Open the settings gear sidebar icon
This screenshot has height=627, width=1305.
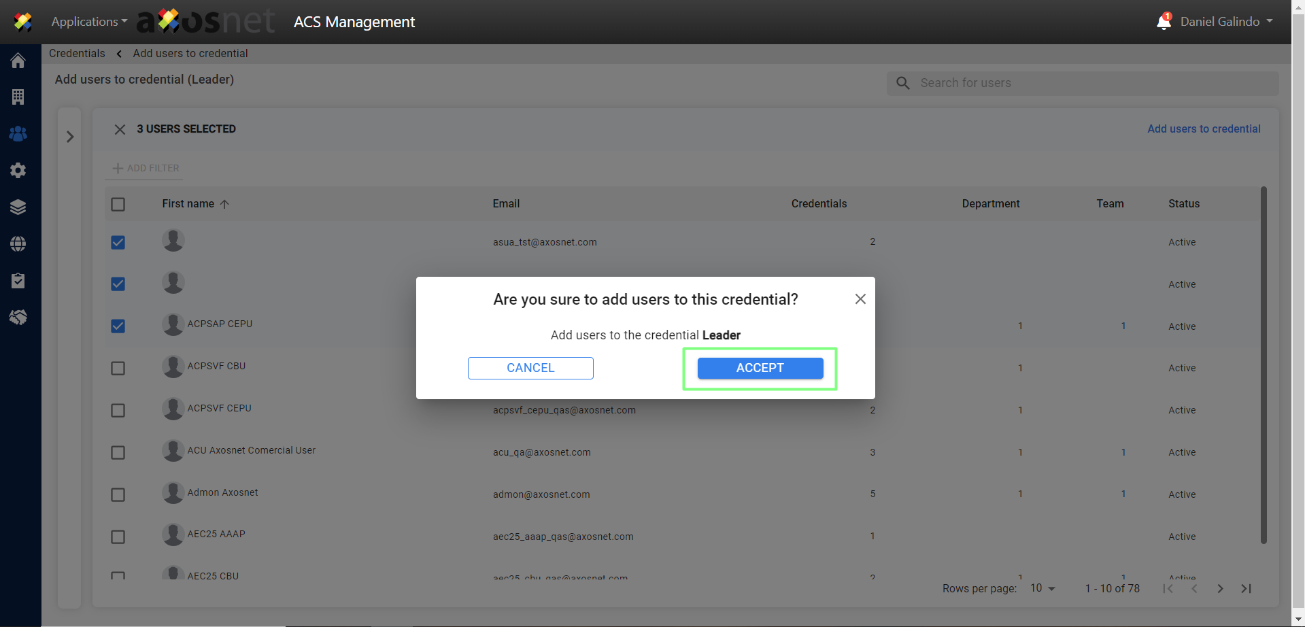coord(18,171)
